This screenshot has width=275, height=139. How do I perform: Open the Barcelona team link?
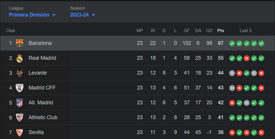(x=40, y=43)
